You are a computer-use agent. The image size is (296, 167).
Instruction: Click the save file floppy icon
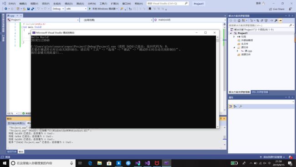click(x=28, y=9)
